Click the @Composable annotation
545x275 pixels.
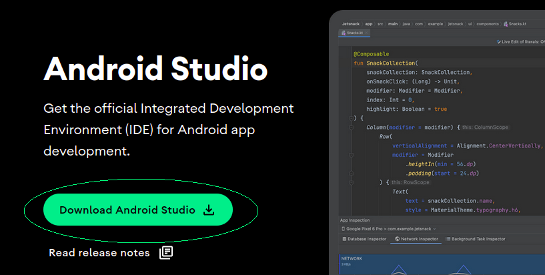coord(371,54)
